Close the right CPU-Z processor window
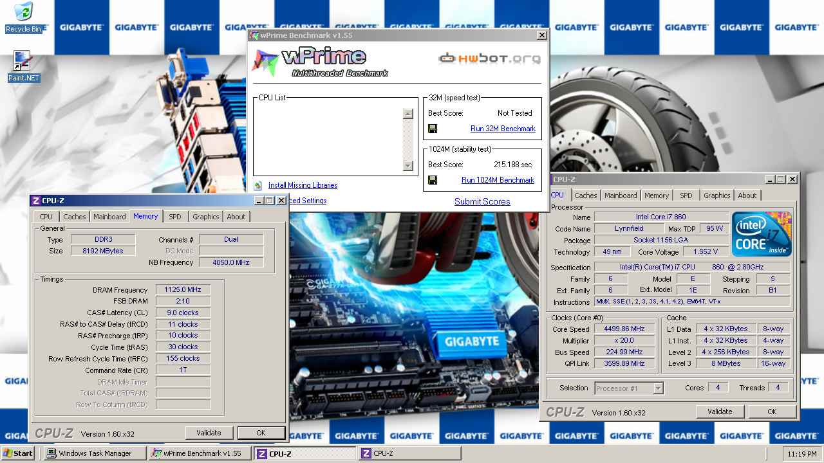 point(792,179)
